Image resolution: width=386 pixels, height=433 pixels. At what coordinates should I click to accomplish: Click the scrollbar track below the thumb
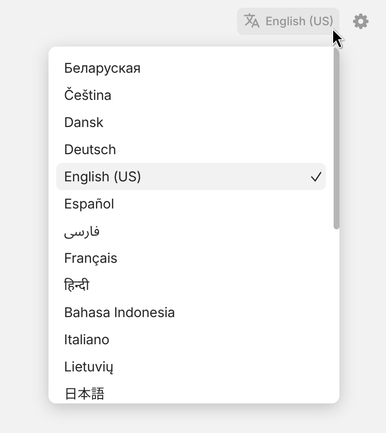337,315
